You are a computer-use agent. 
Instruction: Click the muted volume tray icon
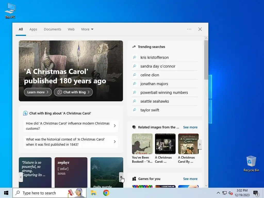click(230, 193)
